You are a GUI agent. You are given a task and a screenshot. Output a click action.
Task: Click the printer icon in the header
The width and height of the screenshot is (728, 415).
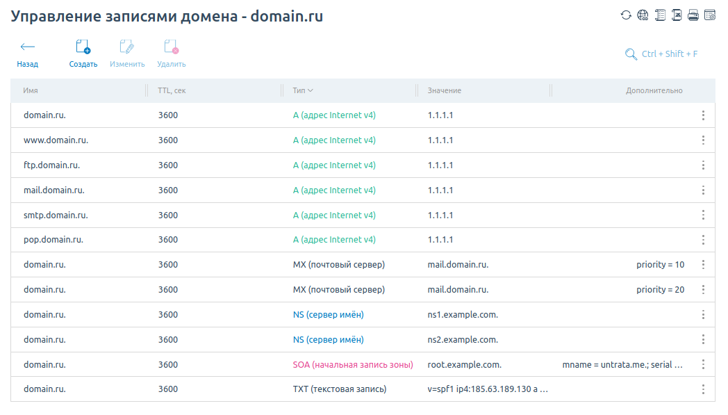point(693,15)
